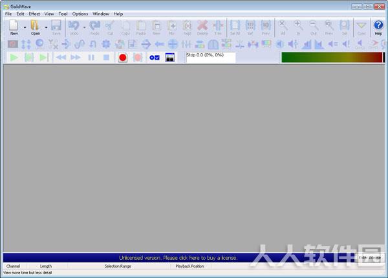Click the green-to-red level meter bar
The height and width of the screenshot is (278, 388).
(x=332, y=57)
